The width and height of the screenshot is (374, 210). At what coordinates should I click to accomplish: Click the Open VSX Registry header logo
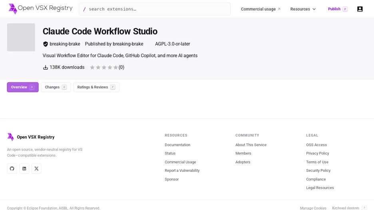(x=40, y=9)
